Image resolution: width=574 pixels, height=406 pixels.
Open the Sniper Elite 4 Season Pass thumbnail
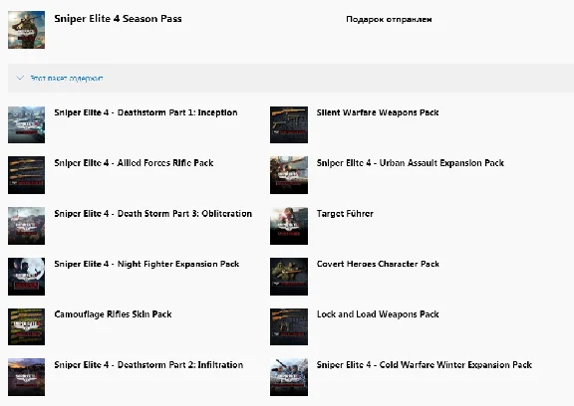26,30
